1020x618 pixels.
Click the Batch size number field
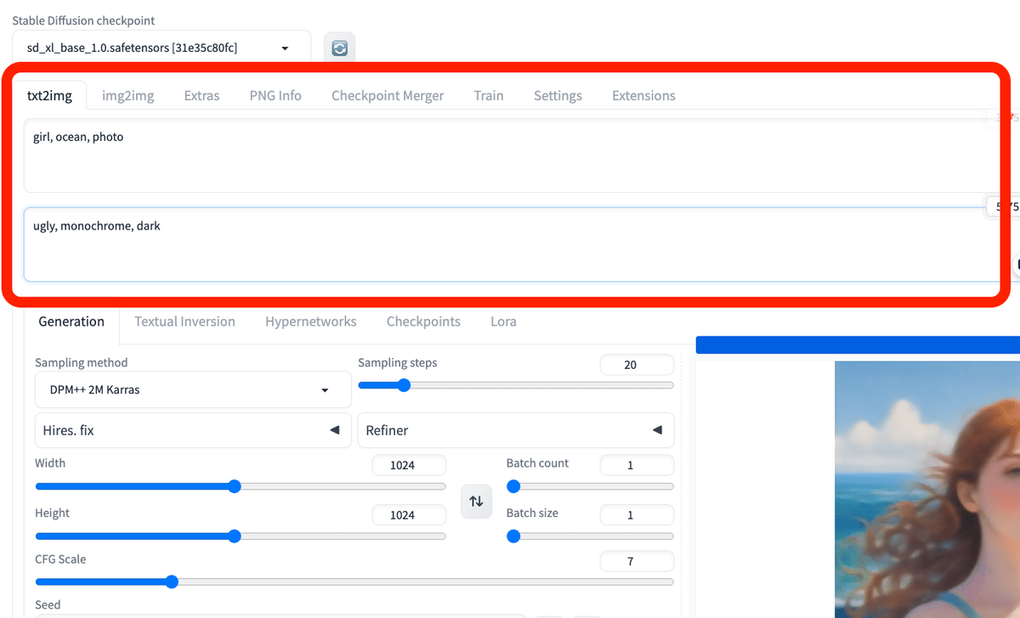[x=637, y=515]
